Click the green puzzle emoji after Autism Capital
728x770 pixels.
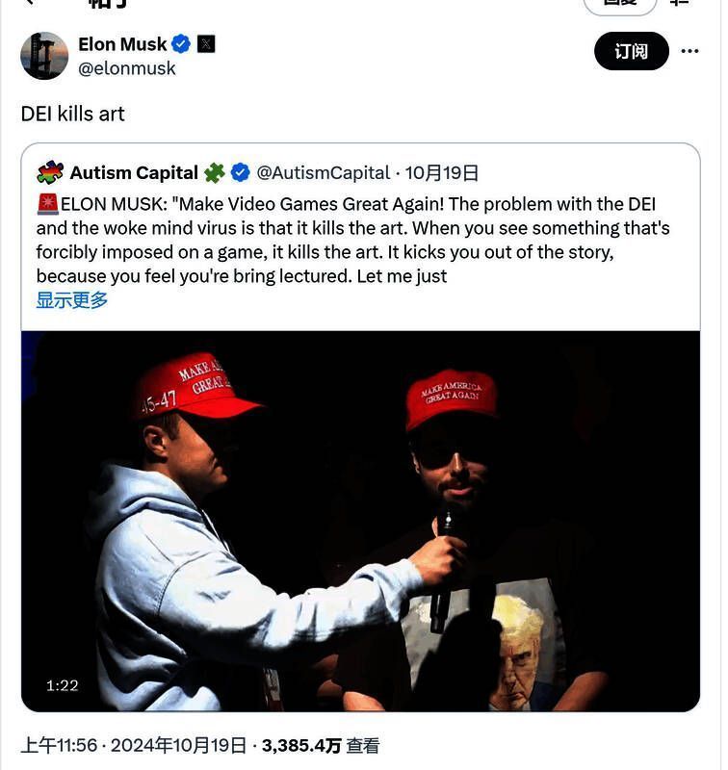214,173
